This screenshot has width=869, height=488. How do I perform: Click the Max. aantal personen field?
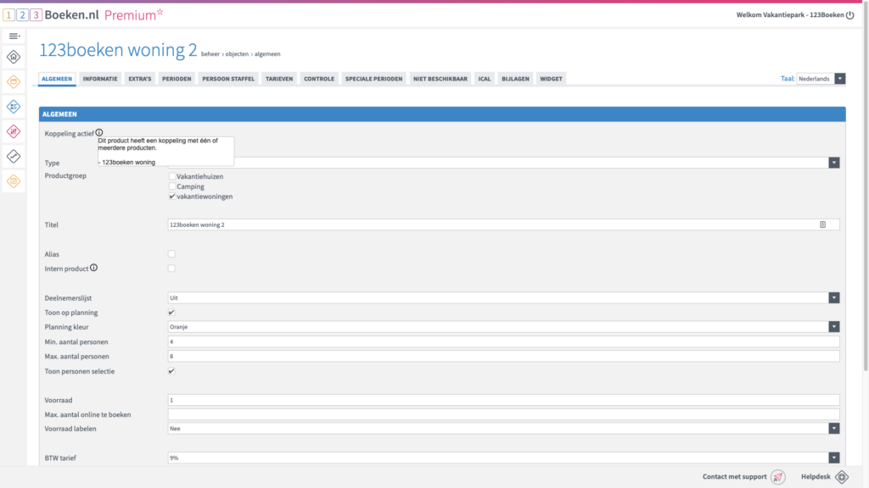[x=504, y=357]
